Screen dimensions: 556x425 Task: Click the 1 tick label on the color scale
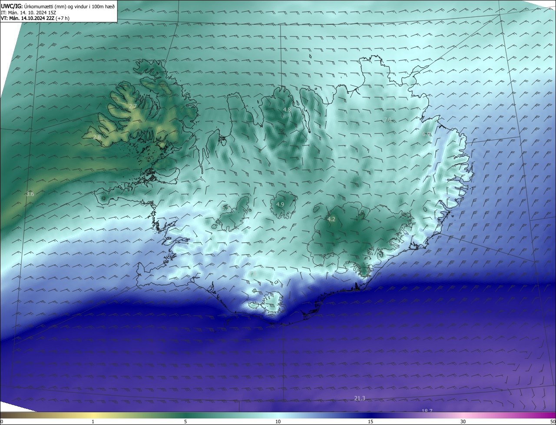coord(93,422)
